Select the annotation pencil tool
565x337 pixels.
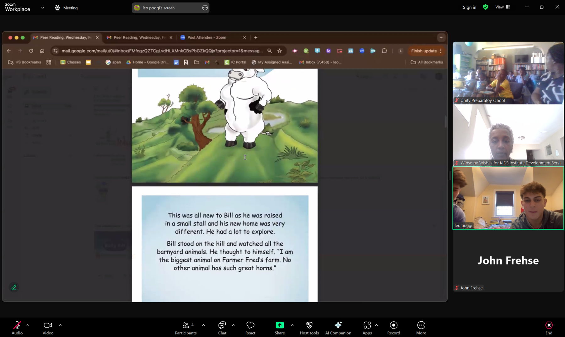pos(13,287)
